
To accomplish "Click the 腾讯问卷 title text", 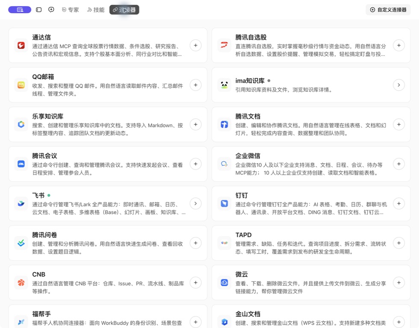I will [x=44, y=235].
